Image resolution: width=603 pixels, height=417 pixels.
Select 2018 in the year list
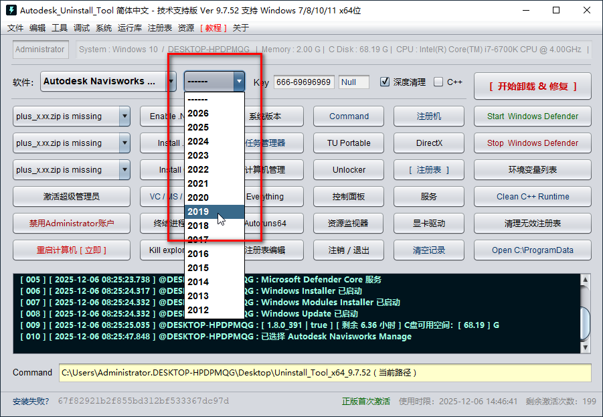[214, 226]
